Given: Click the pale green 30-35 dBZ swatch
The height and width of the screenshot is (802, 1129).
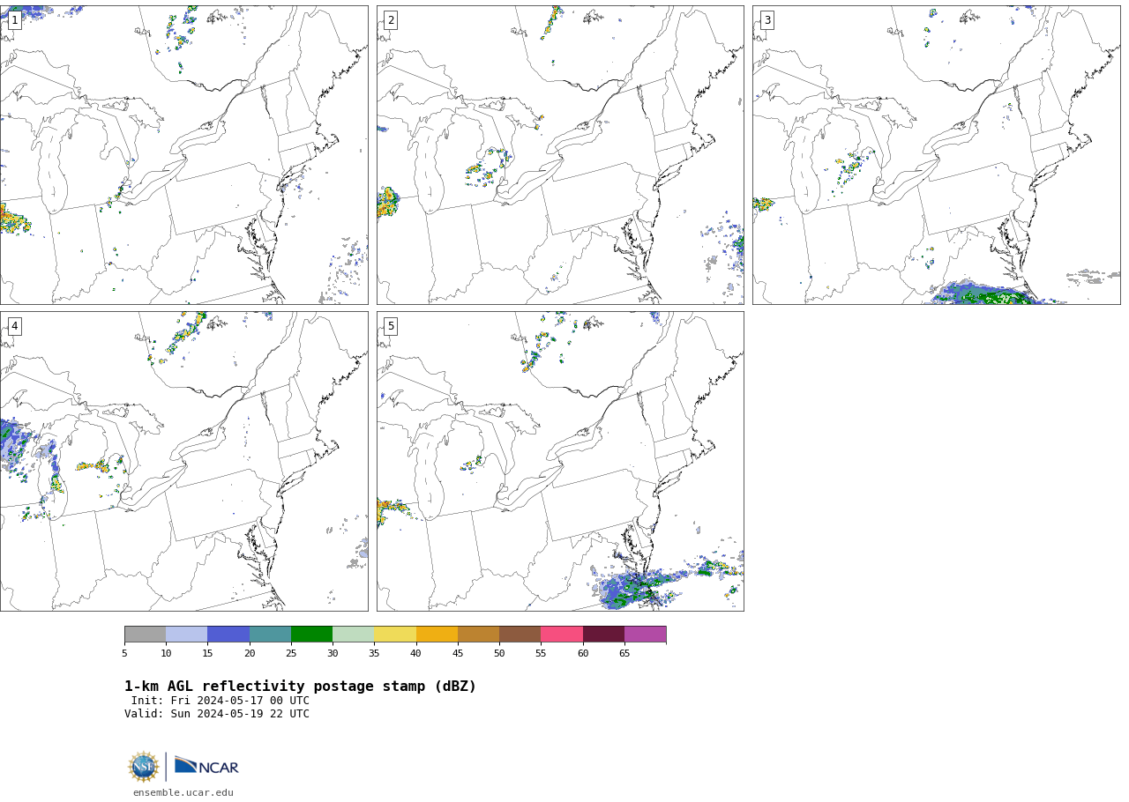Looking at the screenshot, I should (x=353, y=635).
